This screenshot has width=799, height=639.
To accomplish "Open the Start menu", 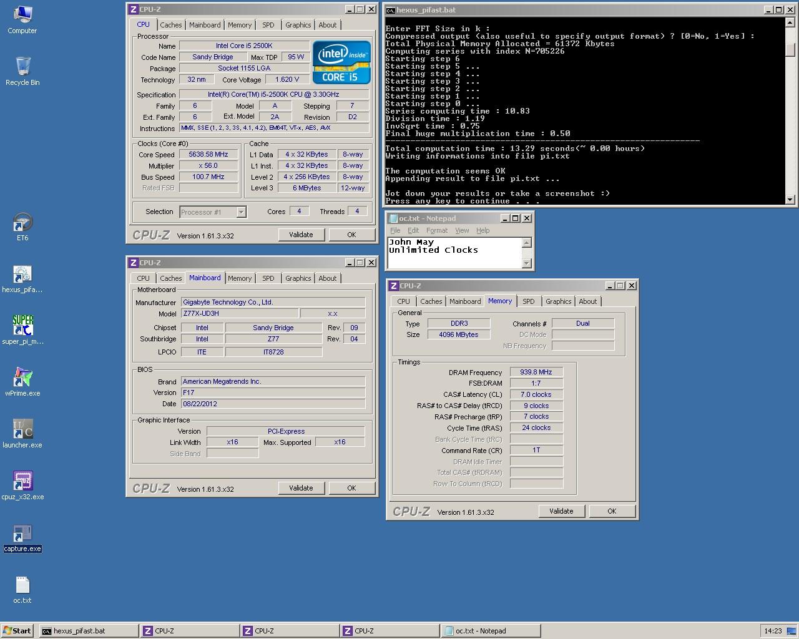I will click(x=17, y=631).
